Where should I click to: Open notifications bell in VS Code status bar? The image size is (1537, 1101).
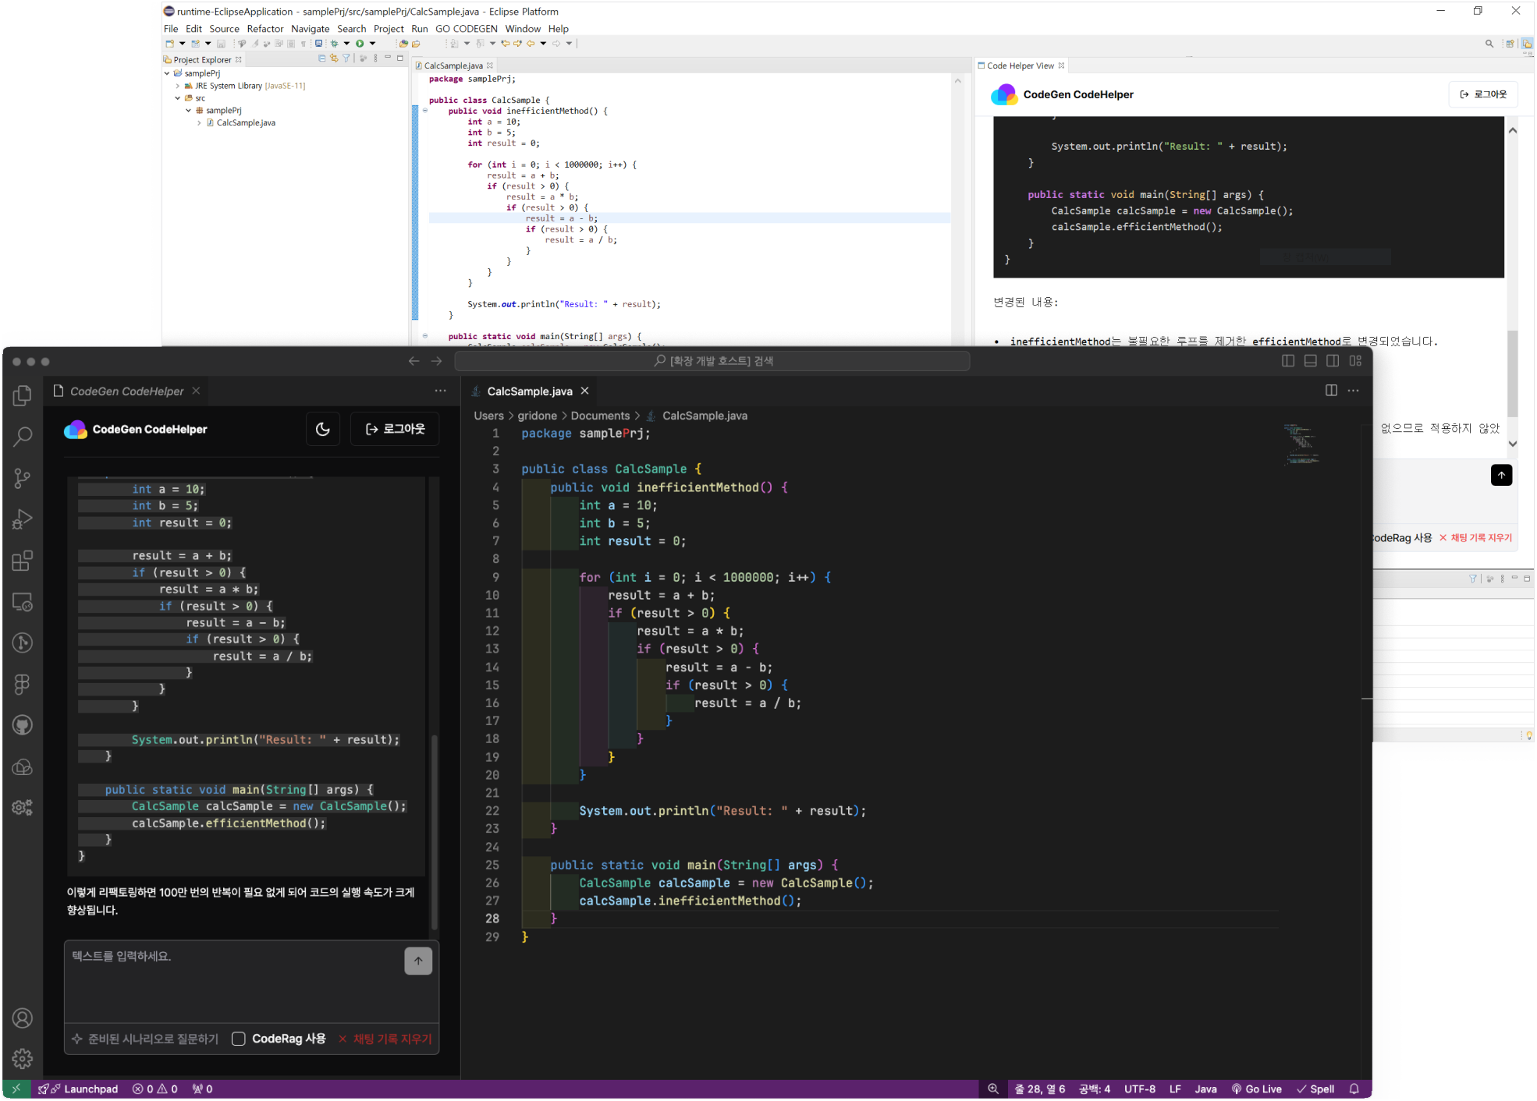pos(1354,1089)
